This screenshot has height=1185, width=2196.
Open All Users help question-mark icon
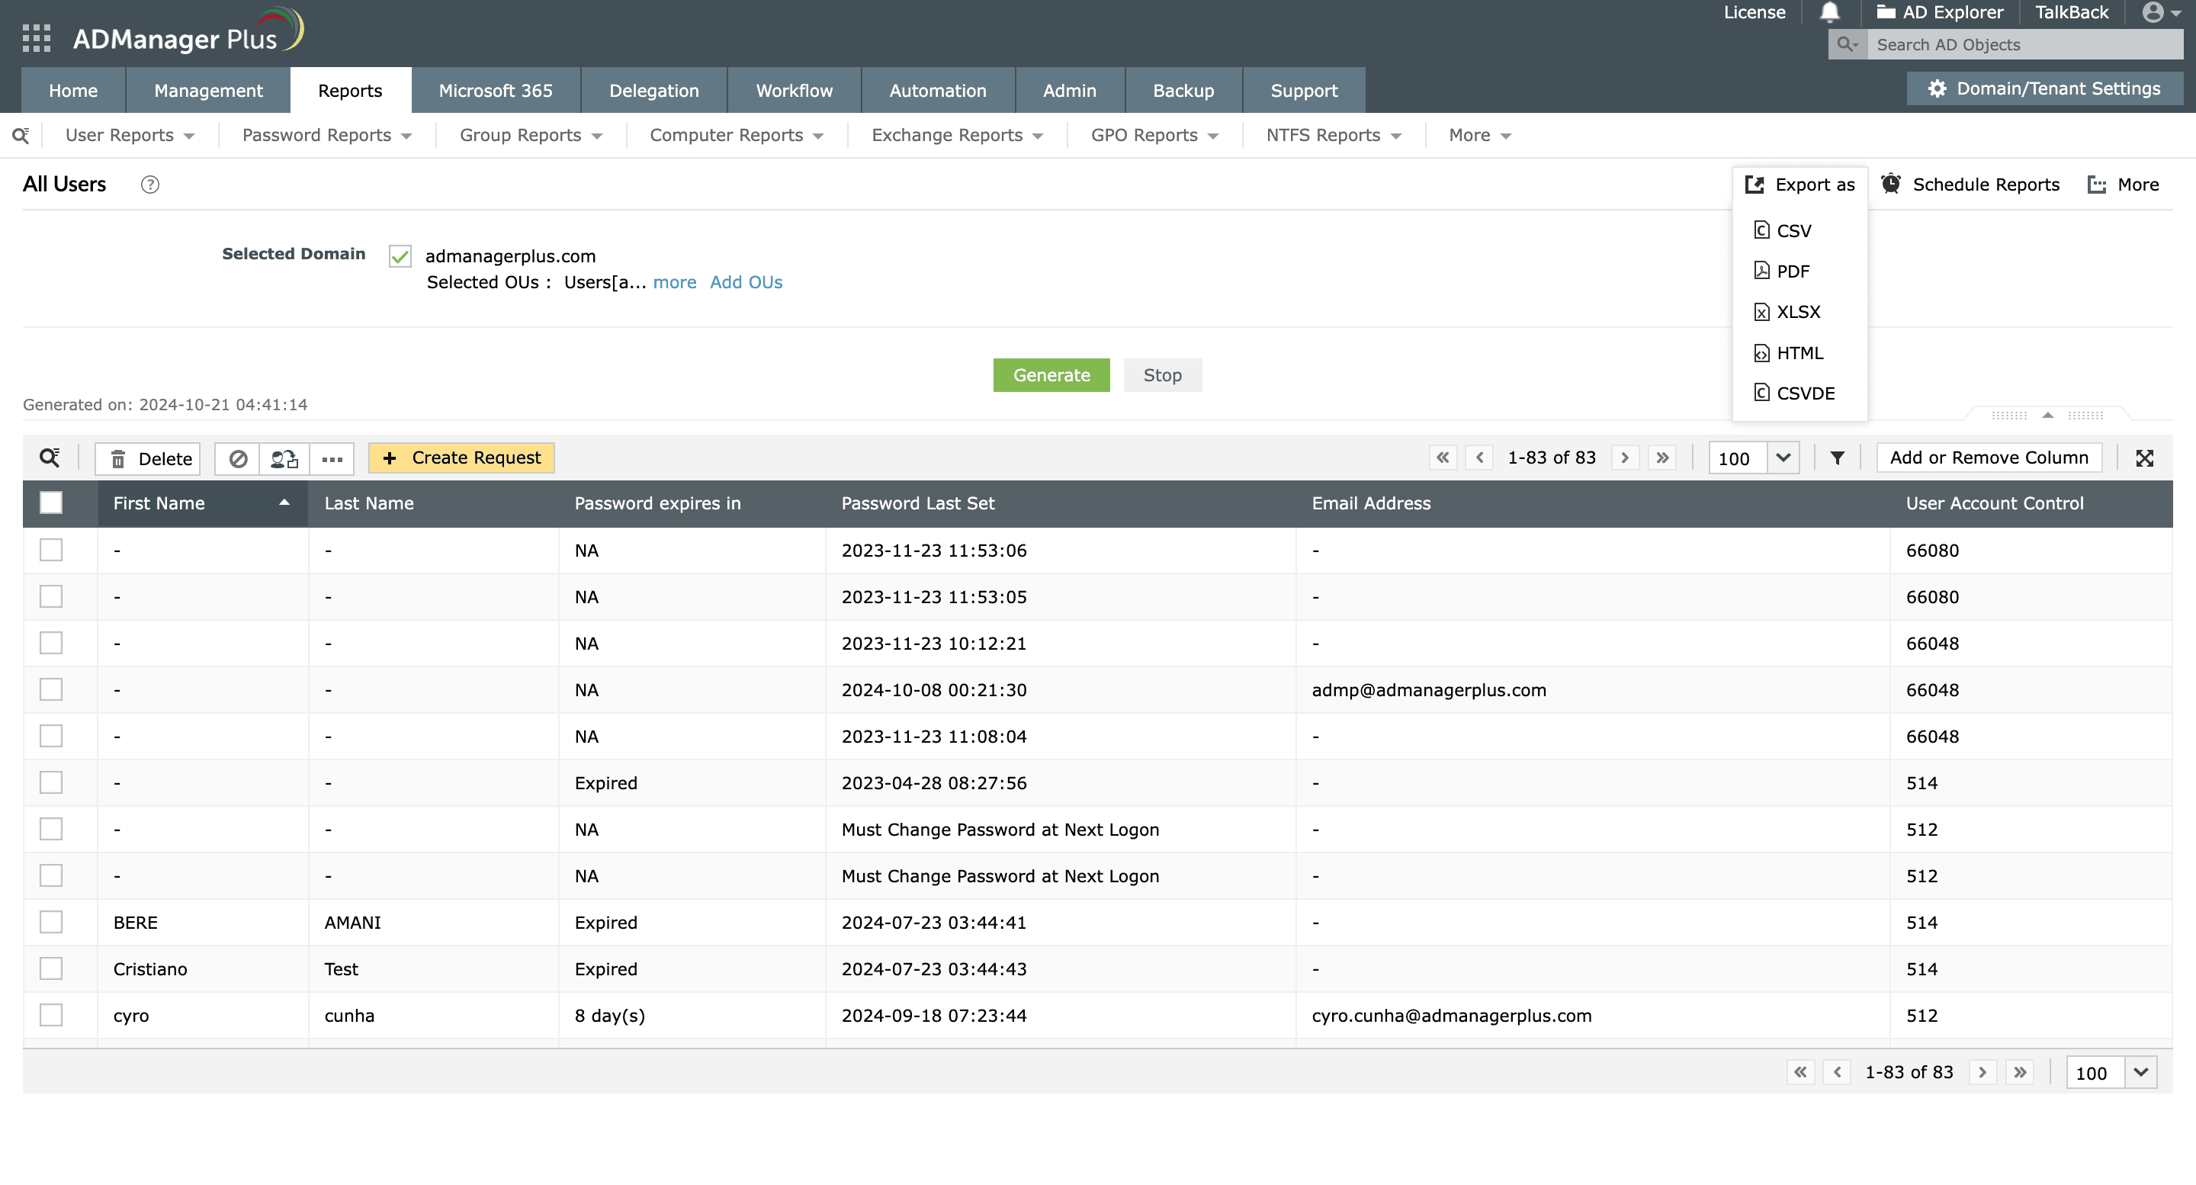tap(150, 184)
